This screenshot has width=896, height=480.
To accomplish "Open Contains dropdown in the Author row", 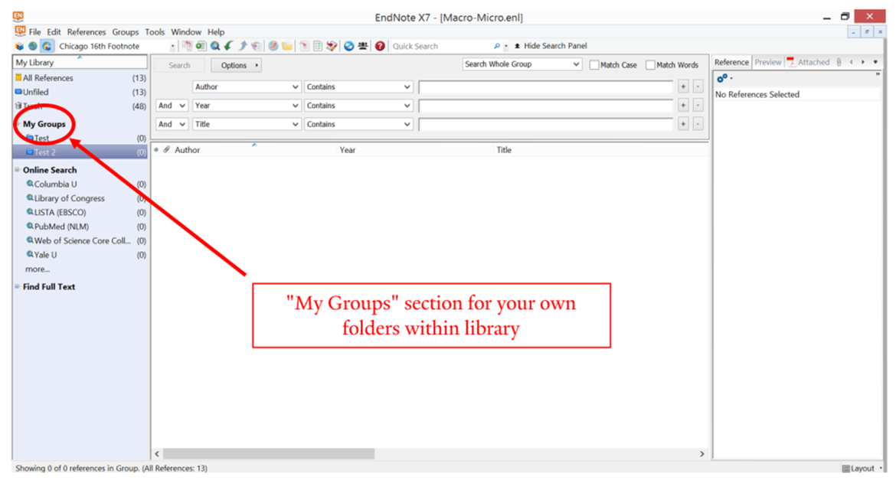I will pyautogui.click(x=358, y=87).
